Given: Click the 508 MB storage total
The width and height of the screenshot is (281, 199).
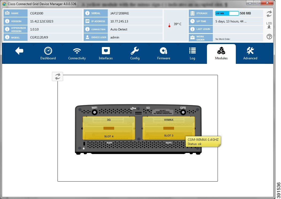Looking at the screenshot, I should 245,13.
